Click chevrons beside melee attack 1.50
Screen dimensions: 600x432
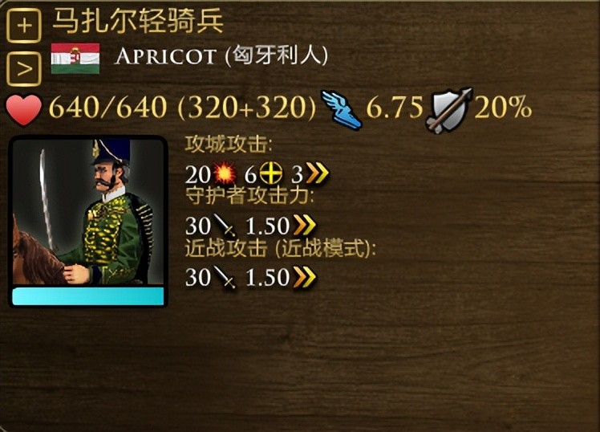pyautogui.click(x=305, y=276)
